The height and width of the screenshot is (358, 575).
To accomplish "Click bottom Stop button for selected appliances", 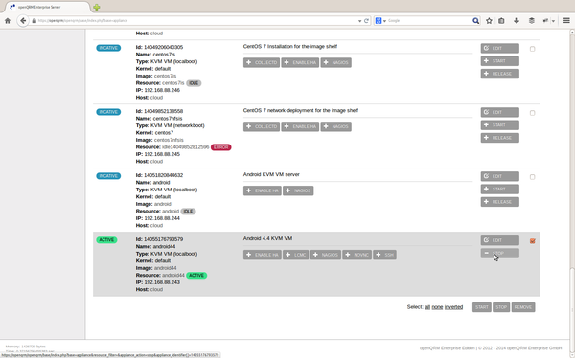I will (501, 307).
